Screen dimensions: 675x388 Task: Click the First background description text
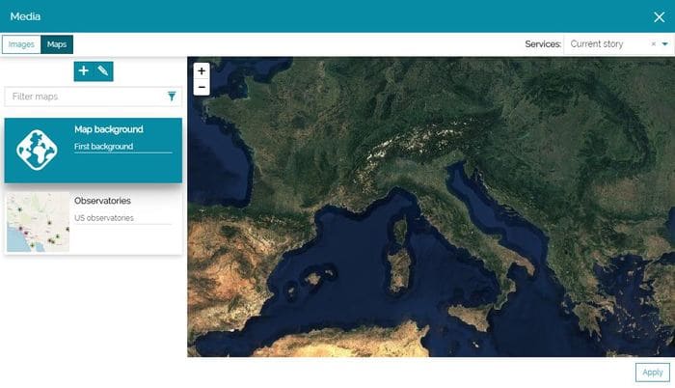[104, 147]
